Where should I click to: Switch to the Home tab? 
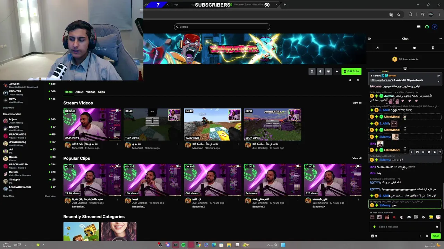(69, 92)
